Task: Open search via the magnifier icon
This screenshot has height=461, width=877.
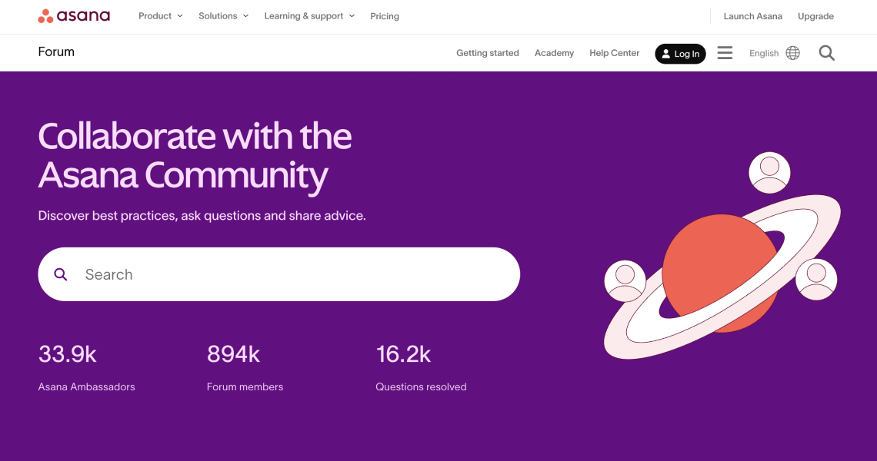Action: point(826,53)
